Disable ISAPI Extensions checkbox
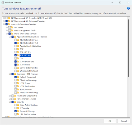Viewport: 132px width, 125px height. point(16,61)
